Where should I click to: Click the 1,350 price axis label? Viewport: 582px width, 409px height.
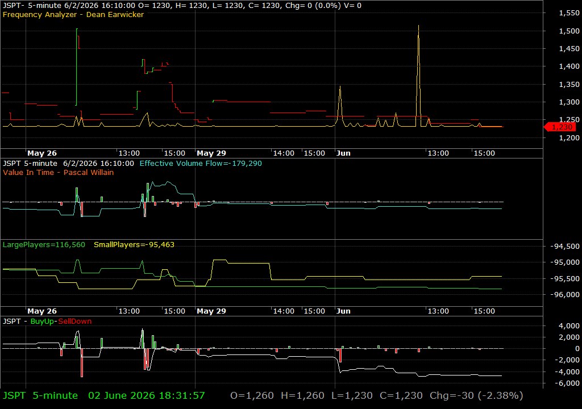(569, 84)
